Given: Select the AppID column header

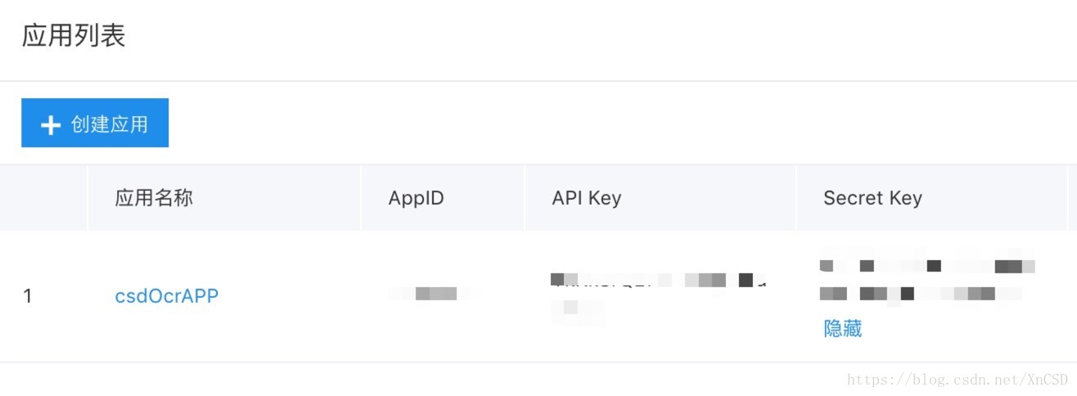Looking at the screenshot, I should [416, 198].
